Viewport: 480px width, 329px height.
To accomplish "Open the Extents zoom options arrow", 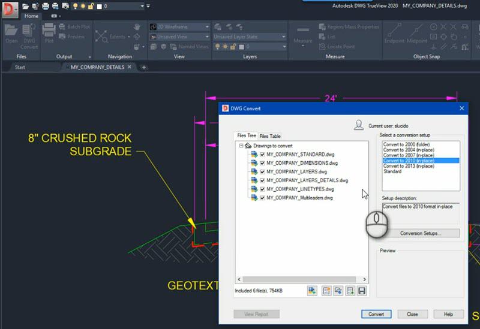I will coord(128,37).
